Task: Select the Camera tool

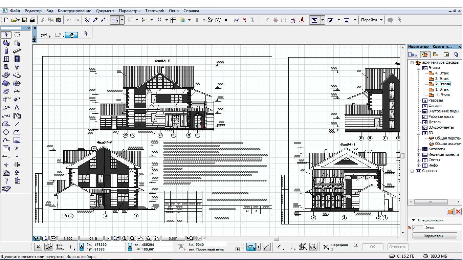Action: [17, 173]
